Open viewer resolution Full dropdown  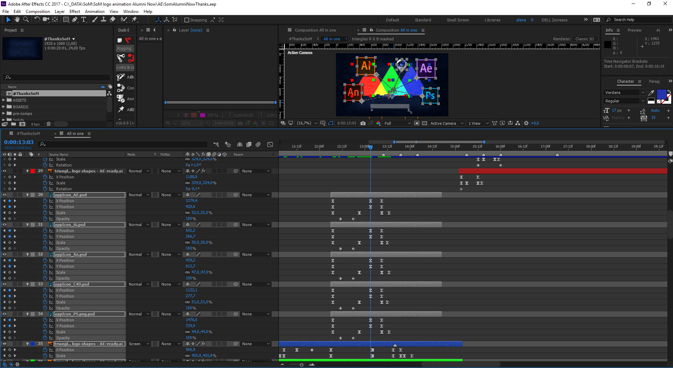click(397, 123)
